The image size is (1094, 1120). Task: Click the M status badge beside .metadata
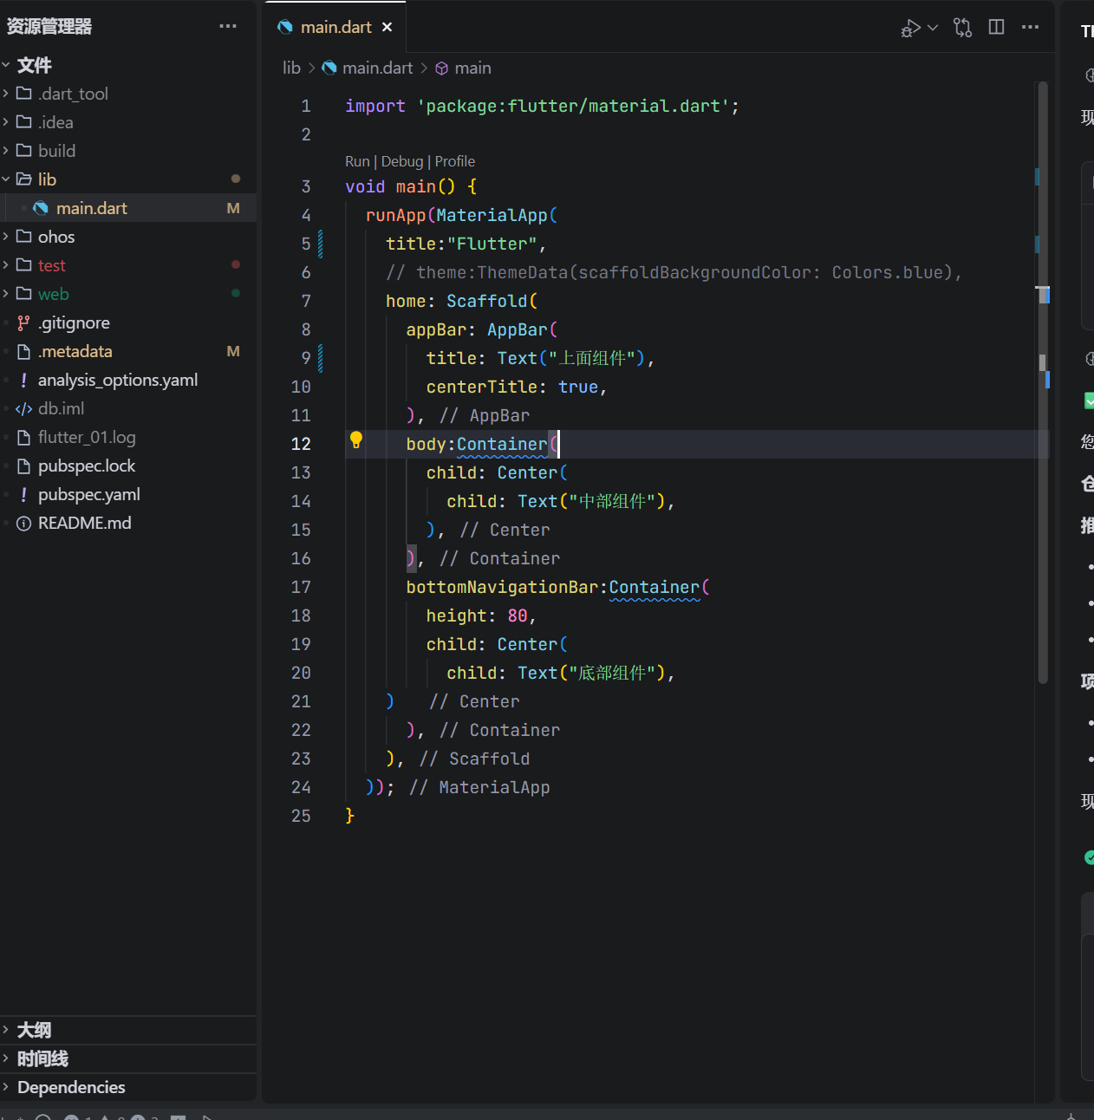[x=233, y=351]
